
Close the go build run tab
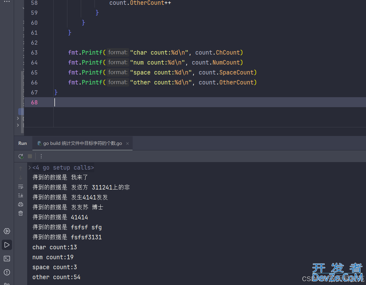(x=127, y=144)
